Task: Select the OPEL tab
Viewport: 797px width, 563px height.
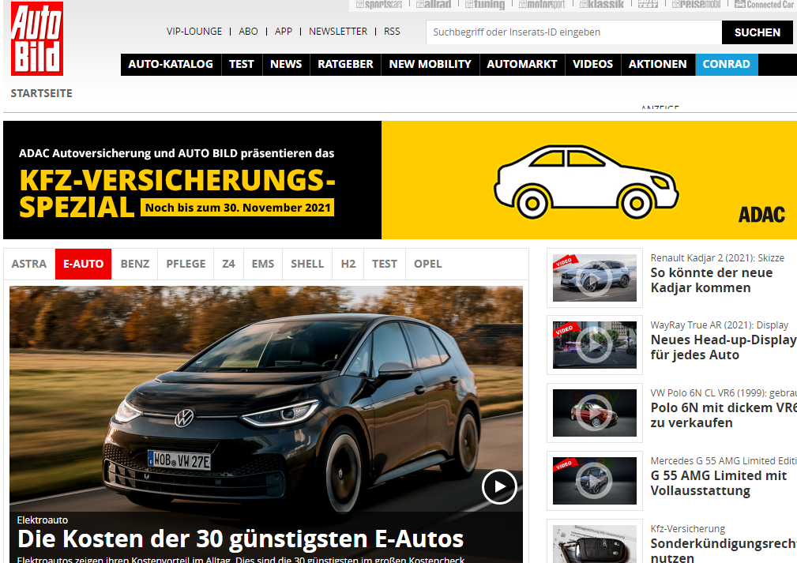Action: point(428,265)
